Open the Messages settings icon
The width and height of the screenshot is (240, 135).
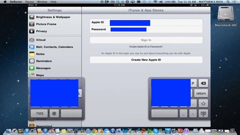32,68
